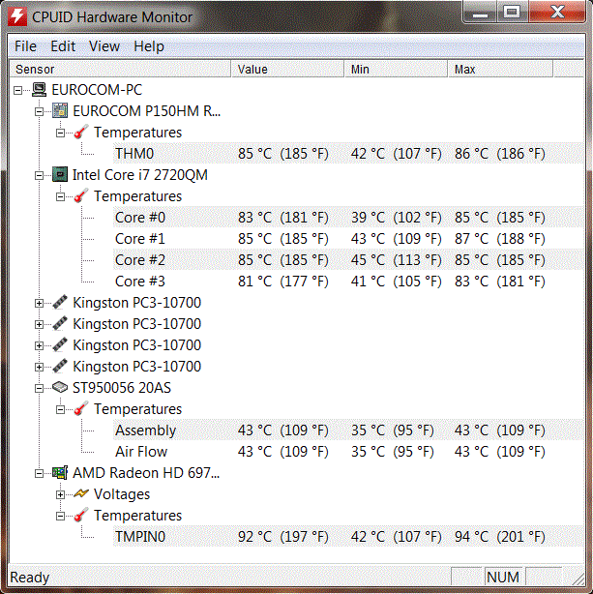Click Core #0 min value 39 °C

point(396,218)
